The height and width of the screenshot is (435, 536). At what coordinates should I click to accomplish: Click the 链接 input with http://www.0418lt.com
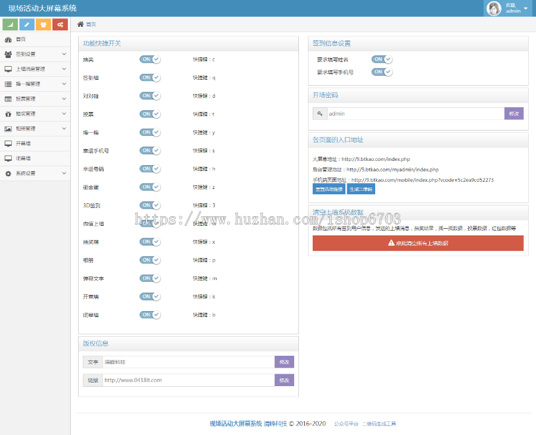coord(189,380)
